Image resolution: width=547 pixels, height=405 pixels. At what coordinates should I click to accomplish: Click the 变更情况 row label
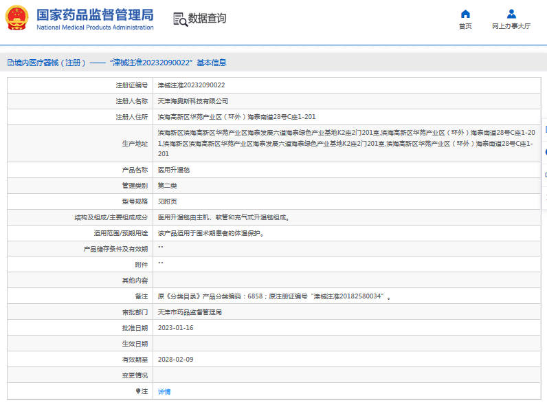coord(135,375)
